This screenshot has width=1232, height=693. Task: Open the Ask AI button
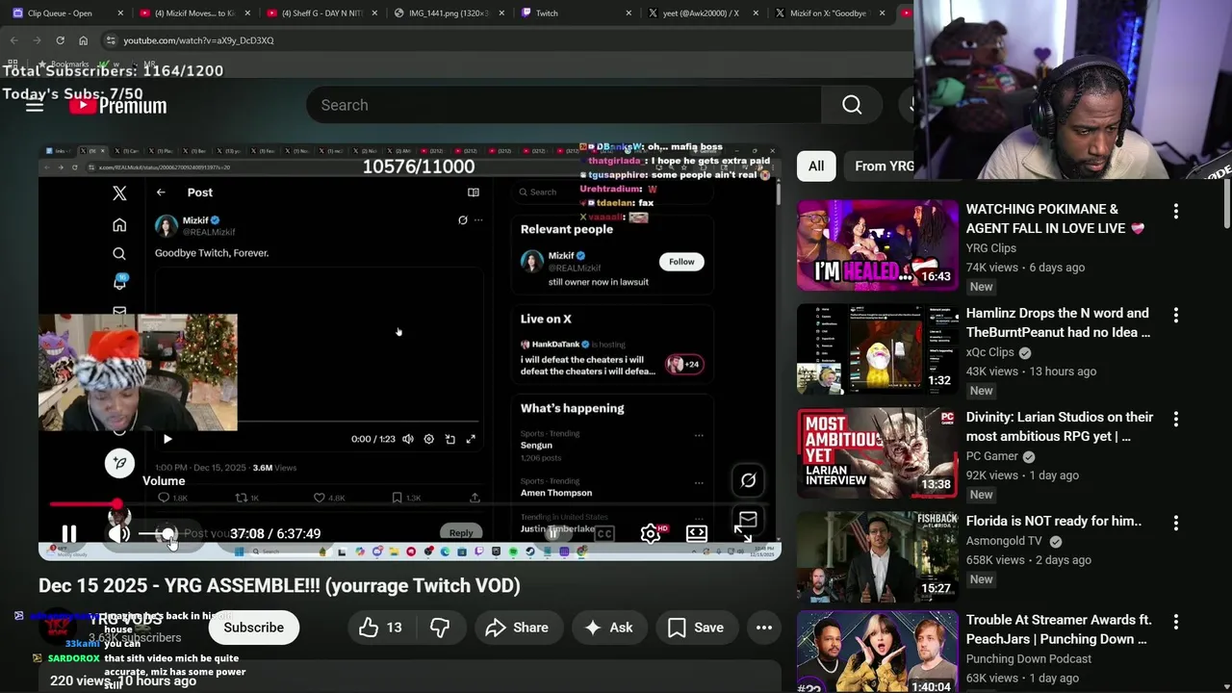point(609,628)
